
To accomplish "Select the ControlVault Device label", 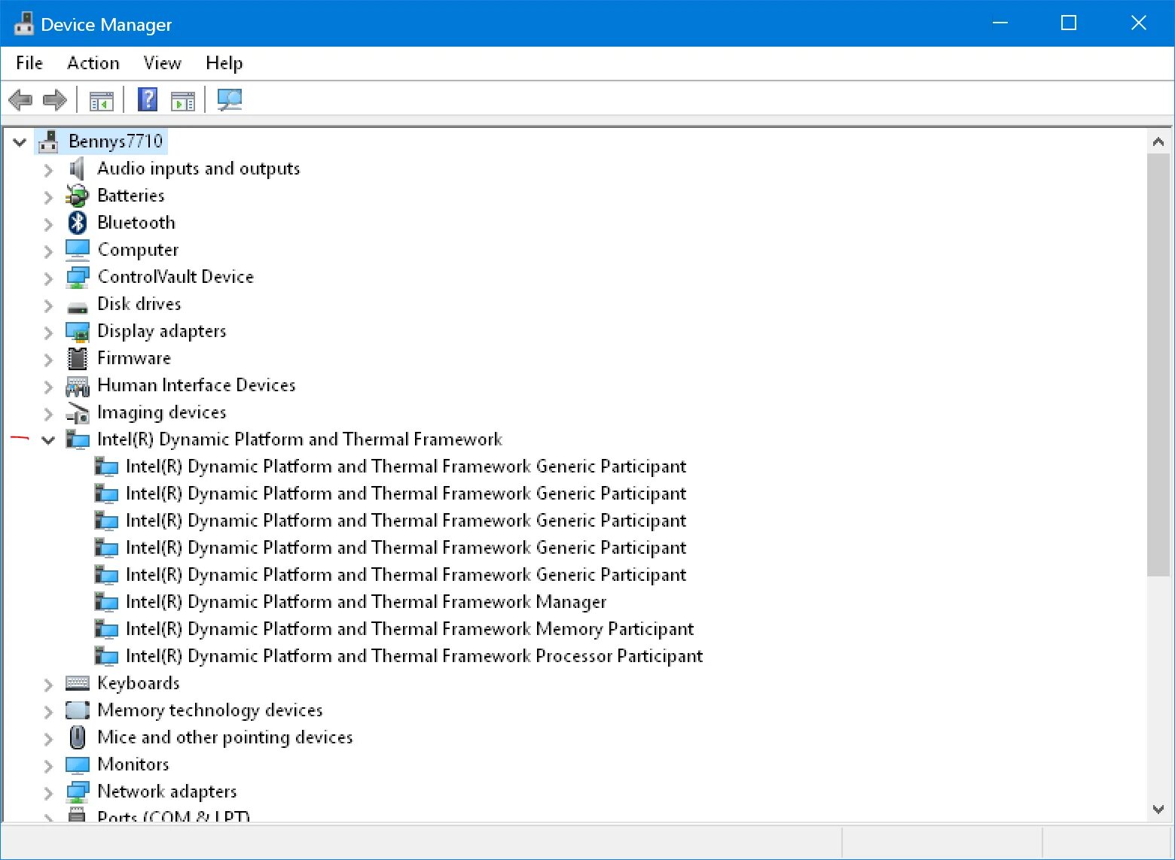I will [175, 277].
